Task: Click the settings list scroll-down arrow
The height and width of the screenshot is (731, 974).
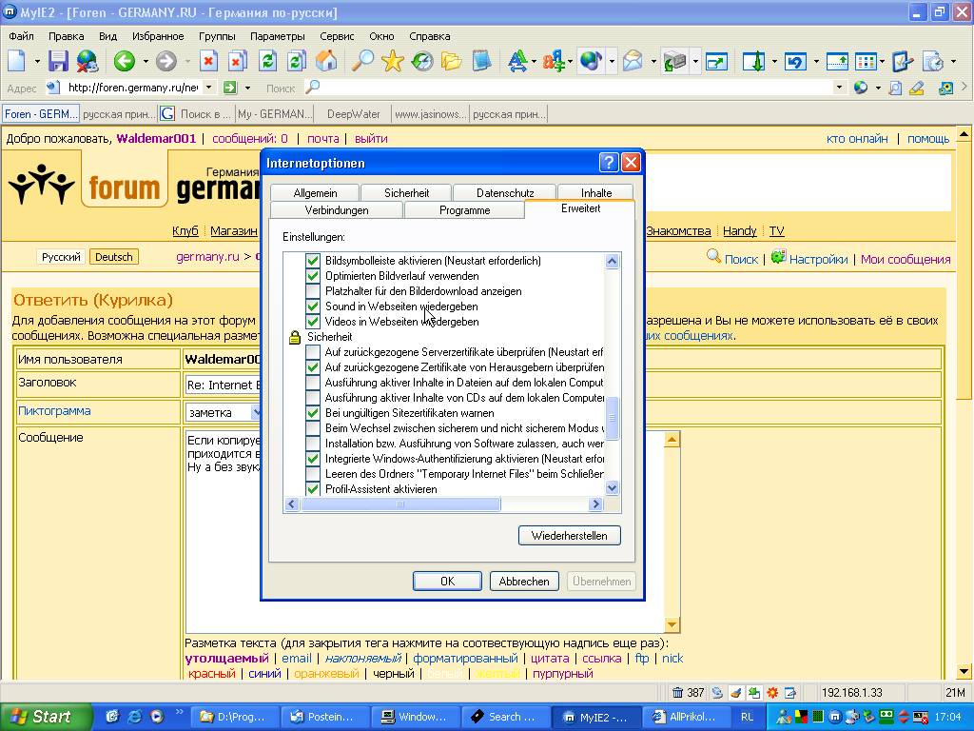Action: (613, 488)
